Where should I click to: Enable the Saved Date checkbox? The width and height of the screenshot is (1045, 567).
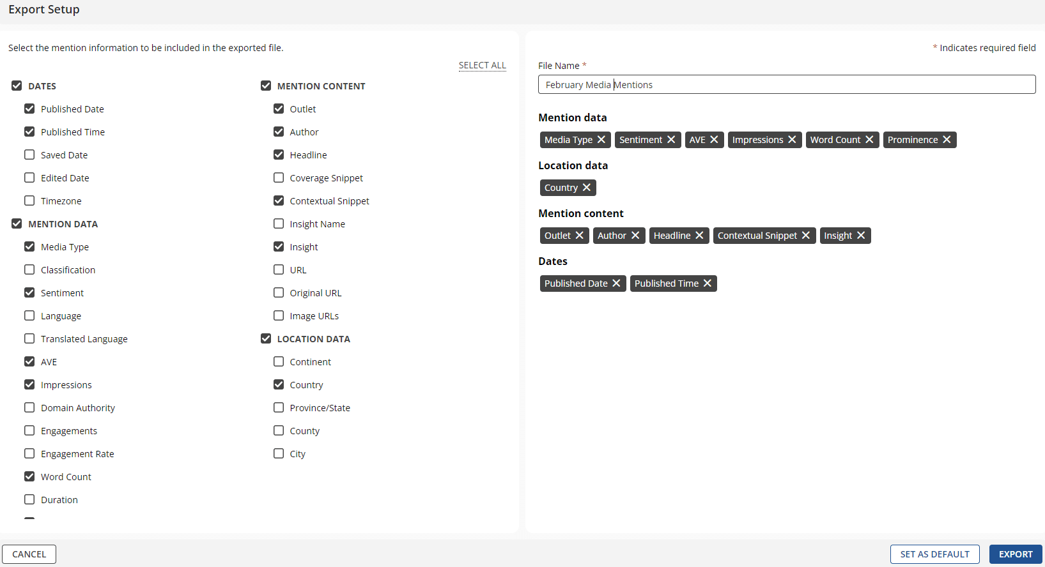pos(29,155)
